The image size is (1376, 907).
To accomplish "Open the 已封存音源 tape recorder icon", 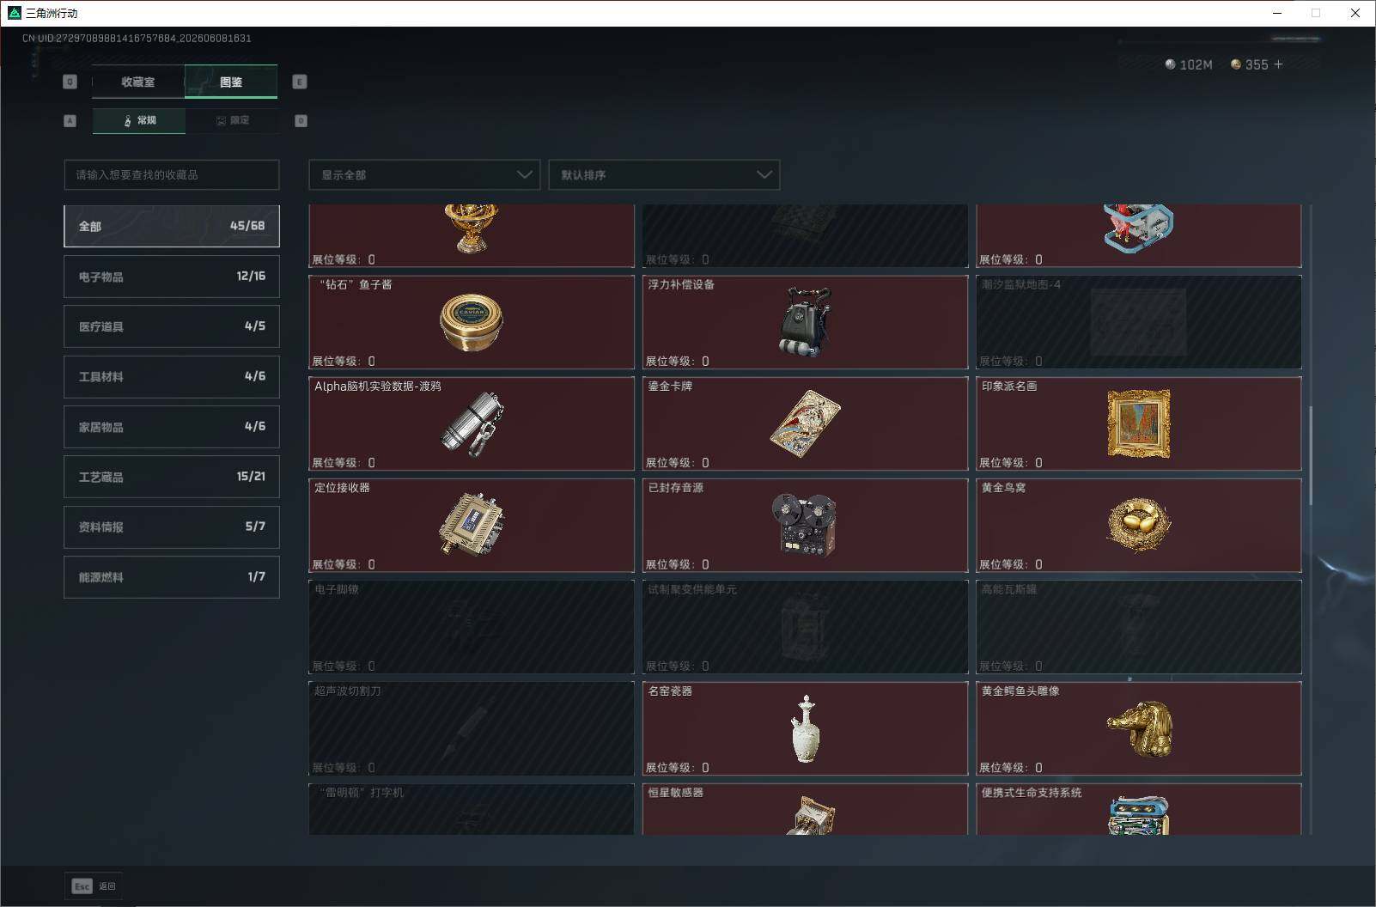I will point(805,525).
